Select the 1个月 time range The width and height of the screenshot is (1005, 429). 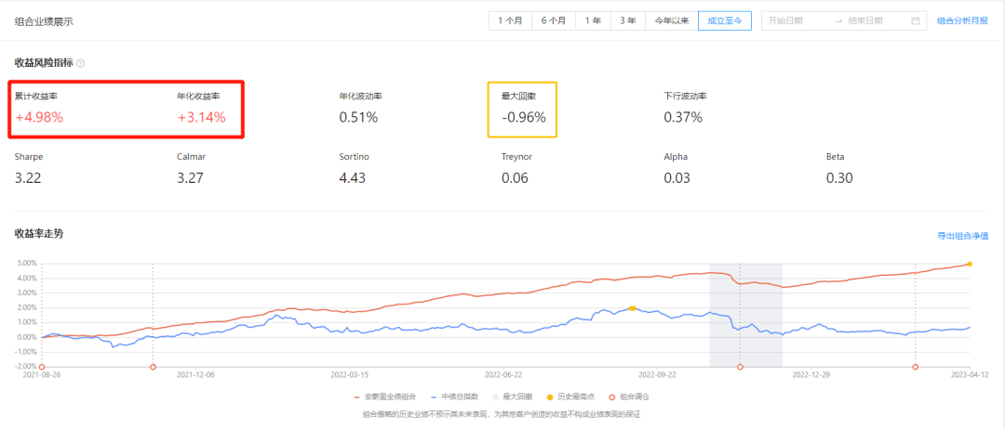click(x=510, y=20)
